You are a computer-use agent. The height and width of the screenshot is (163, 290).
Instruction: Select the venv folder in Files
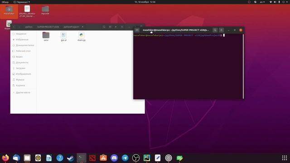coord(46,36)
